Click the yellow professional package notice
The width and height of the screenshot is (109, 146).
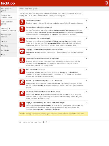53,114
